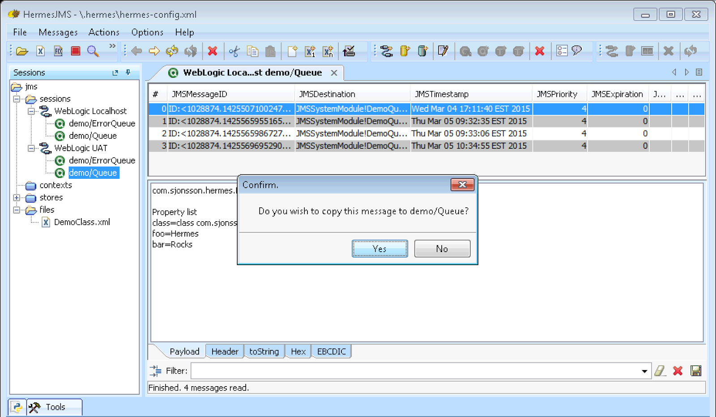
Task: Click Yes in the Confirm dialog
Action: (379, 249)
